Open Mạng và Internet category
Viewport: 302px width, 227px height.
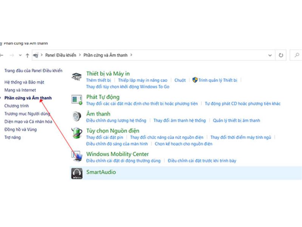point(20,90)
